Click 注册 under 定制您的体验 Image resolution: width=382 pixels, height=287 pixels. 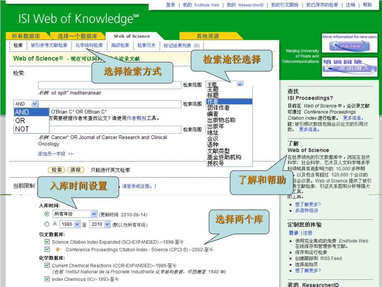point(307,233)
